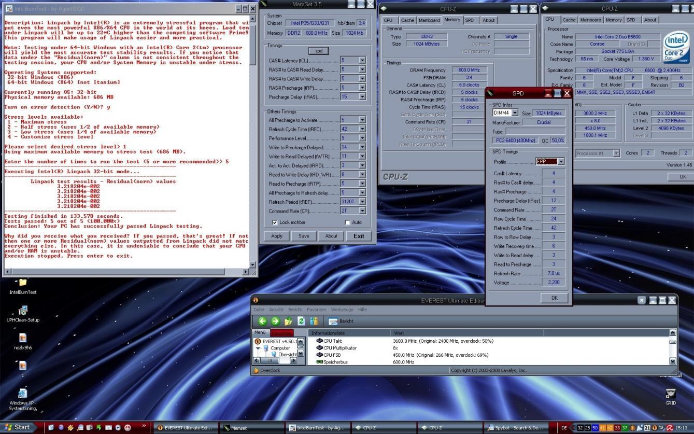This screenshot has width=694, height=434.
Task: Click the Apply button in MemSet
Action: coord(277,236)
